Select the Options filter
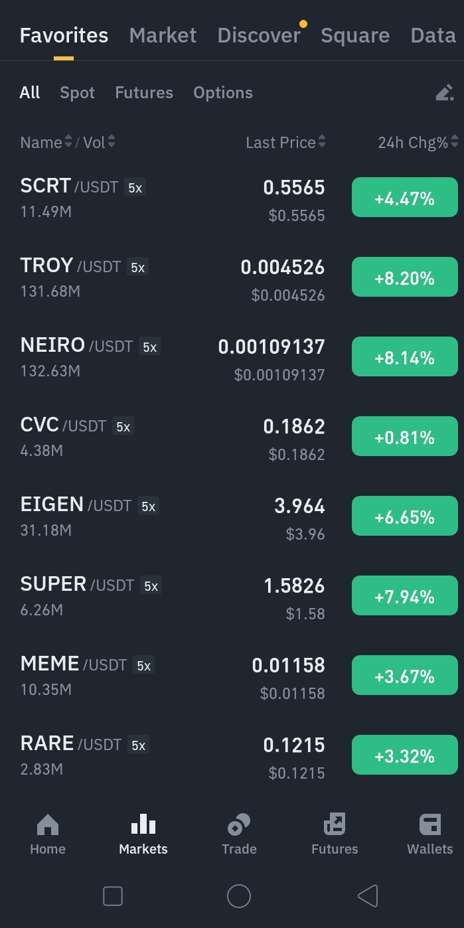The width and height of the screenshot is (464, 928). pyautogui.click(x=223, y=93)
